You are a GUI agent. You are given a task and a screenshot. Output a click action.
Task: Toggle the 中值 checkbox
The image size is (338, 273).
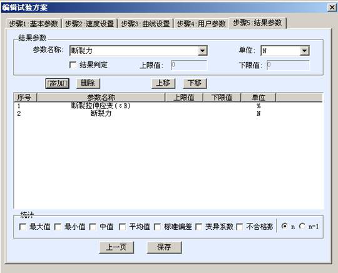coord(93,227)
